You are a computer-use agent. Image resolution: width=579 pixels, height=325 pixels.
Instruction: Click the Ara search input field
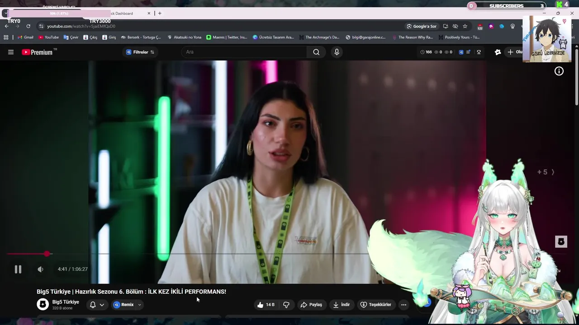(244, 52)
